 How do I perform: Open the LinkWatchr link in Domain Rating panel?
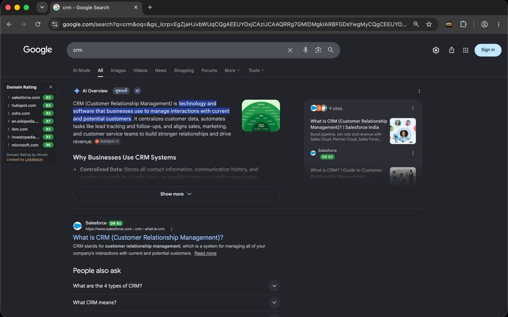34,160
